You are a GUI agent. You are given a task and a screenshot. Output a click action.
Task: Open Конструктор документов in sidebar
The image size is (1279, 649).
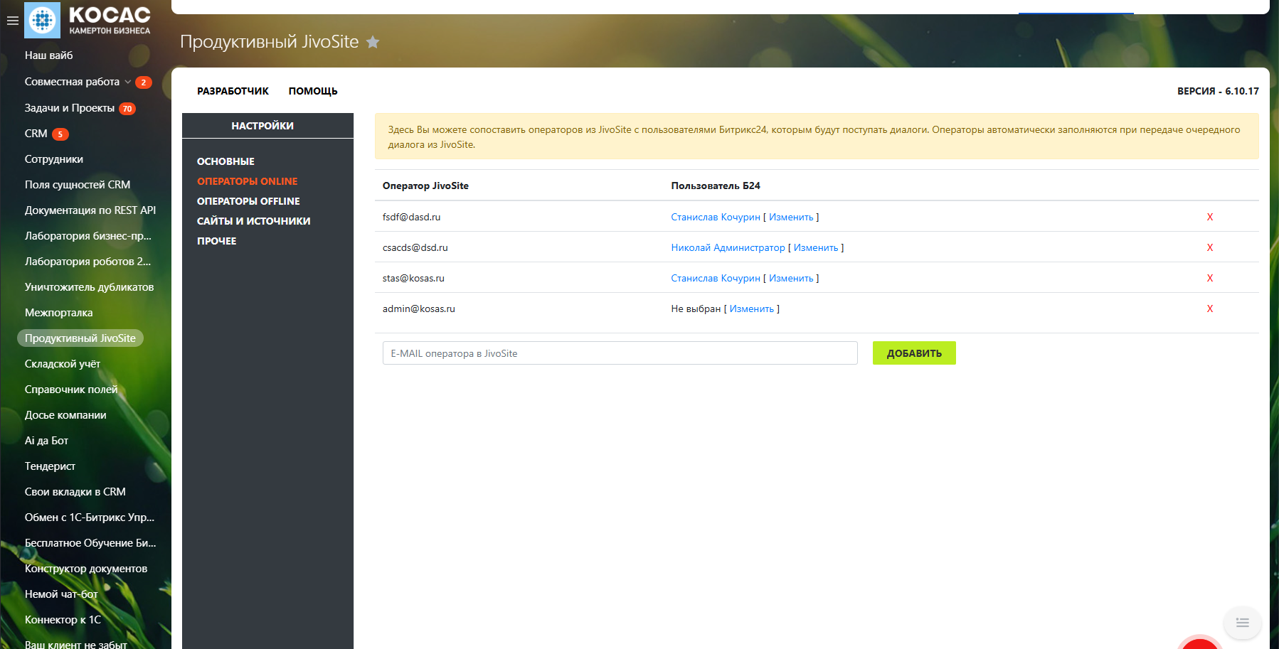(x=86, y=569)
